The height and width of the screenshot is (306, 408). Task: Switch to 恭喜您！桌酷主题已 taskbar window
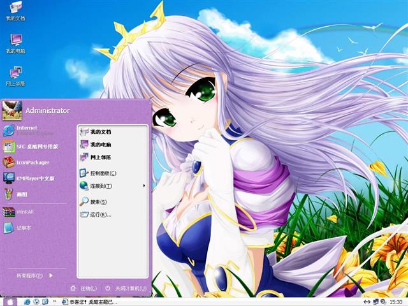(x=90, y=302)
